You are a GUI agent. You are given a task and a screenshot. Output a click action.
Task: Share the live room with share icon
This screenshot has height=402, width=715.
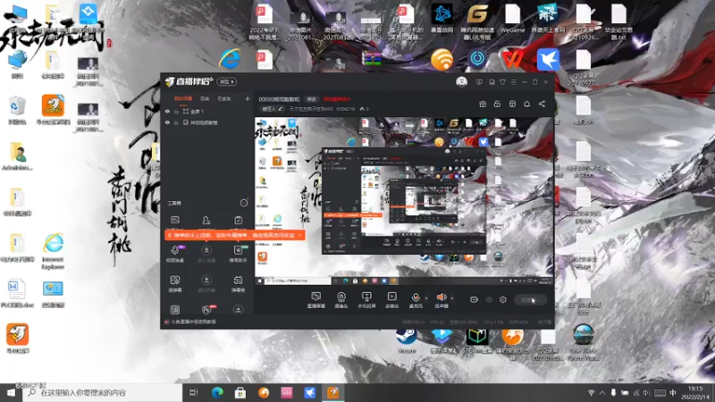click(542, 104)
